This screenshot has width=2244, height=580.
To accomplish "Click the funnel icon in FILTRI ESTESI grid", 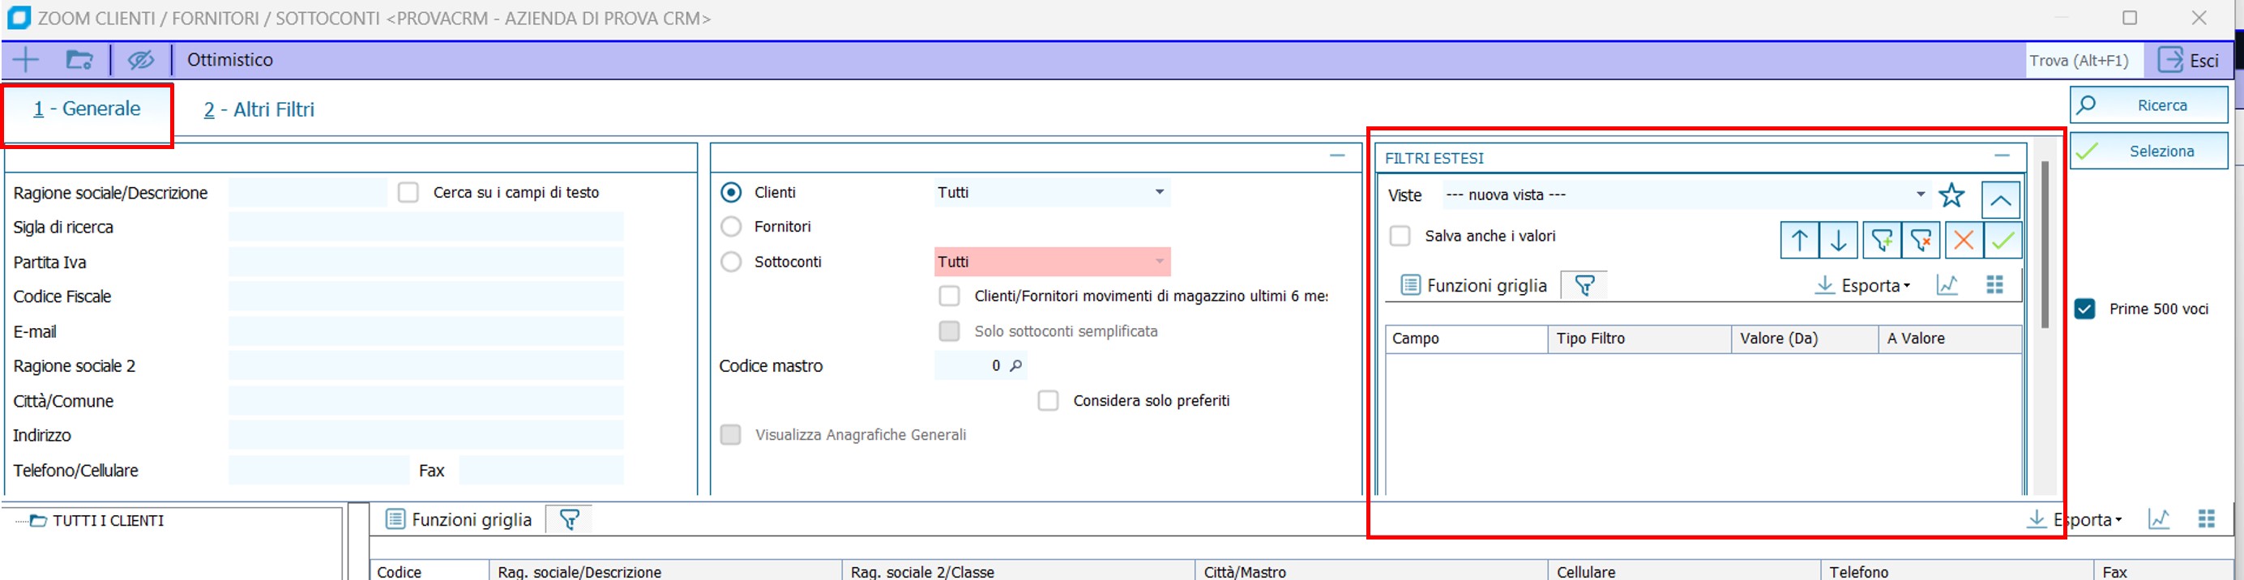I will [x=1584, y=286].
